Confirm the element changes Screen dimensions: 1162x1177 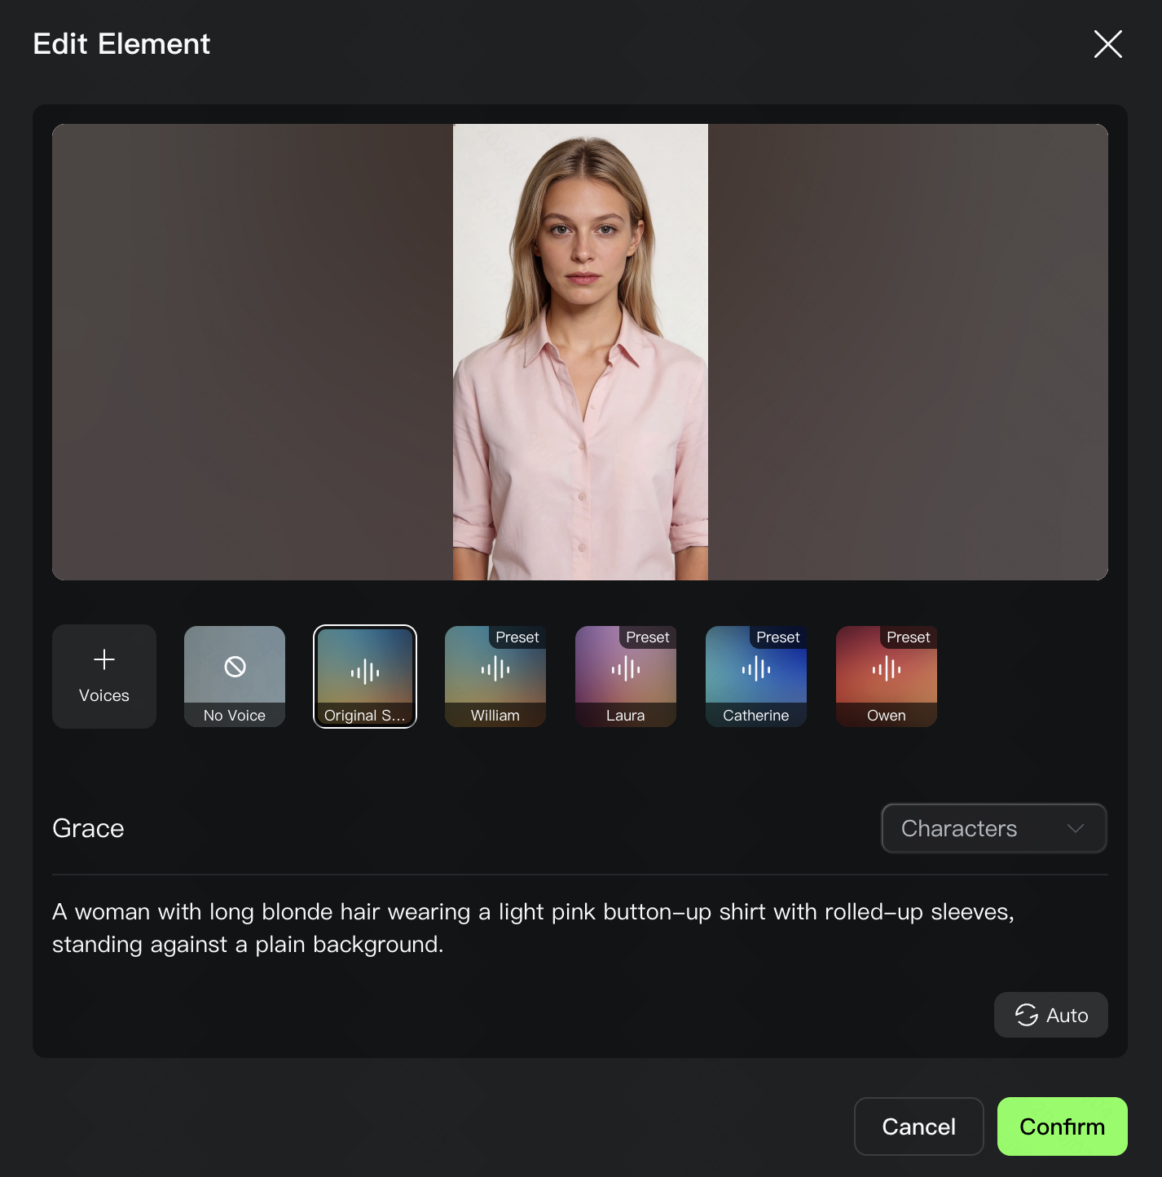pyautogui.click(x=1062, y=1126)
